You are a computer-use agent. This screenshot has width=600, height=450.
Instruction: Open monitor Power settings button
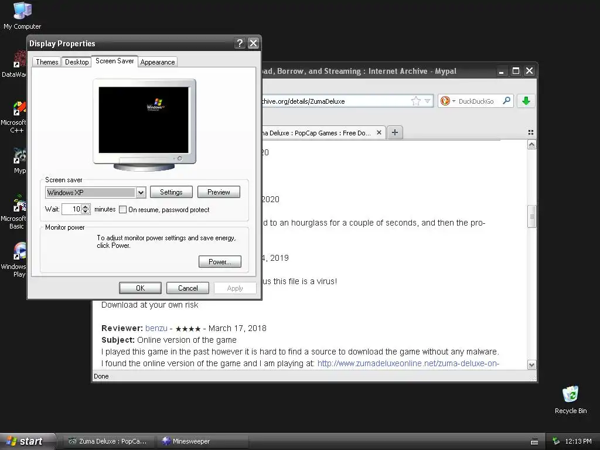click(x=220, y=262)
